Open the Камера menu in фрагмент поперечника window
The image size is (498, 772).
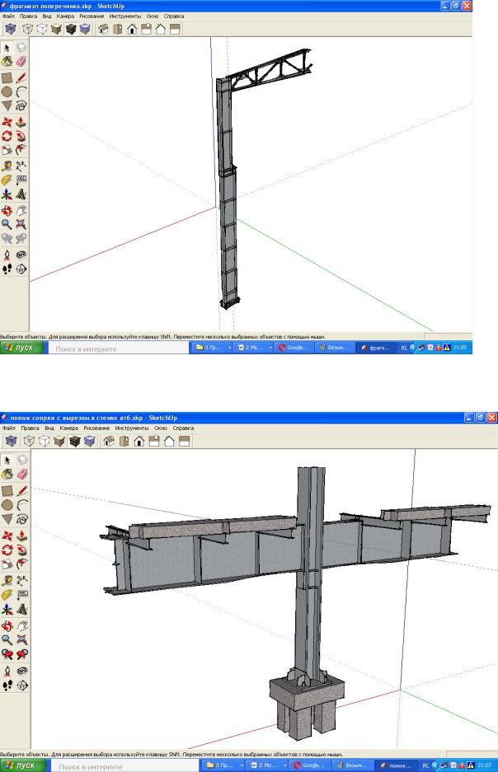click(65, 16)
